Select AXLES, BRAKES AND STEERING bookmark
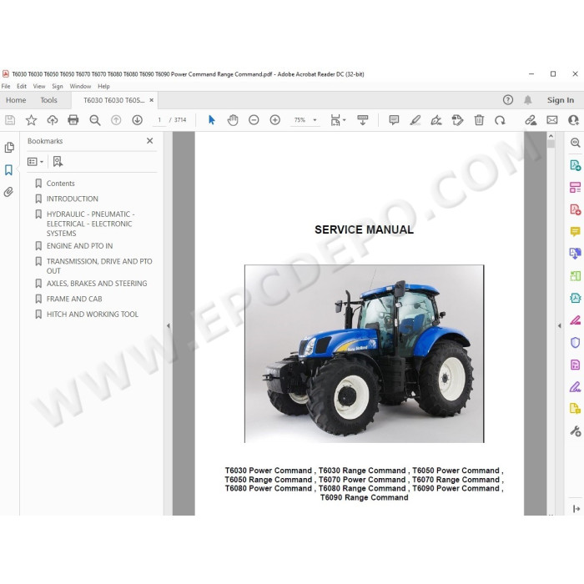Viewport: 584px width, 584px height. [97, 284]
